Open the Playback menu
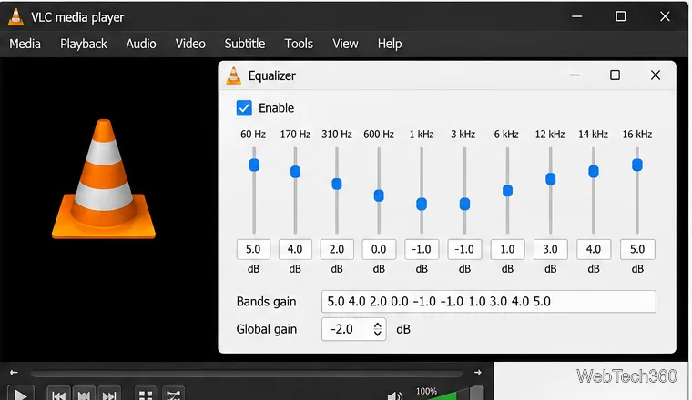Image resolution: width=692 pixels, height=400 pixels. tap(84, 44)
